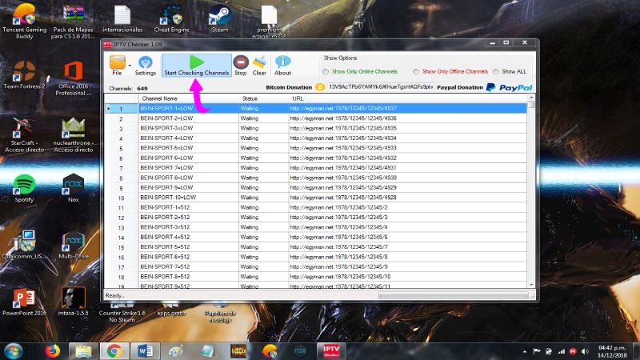Click row header number 14

tap(122, 237)
